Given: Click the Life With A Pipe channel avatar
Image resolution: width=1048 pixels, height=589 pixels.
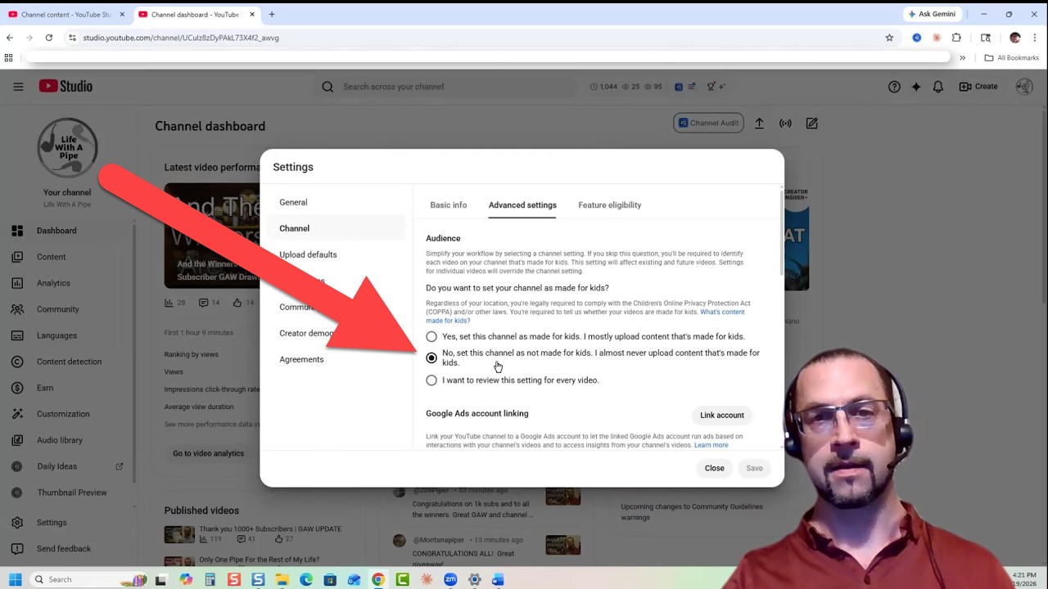Looking at the screenshot, I should coord(67,148).
